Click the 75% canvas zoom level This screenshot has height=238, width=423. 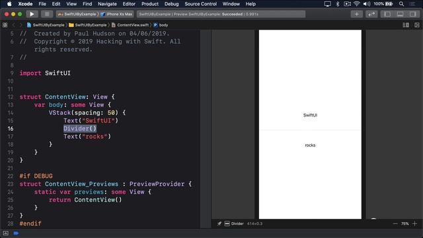pyautogui.click(x=404, y=223)
